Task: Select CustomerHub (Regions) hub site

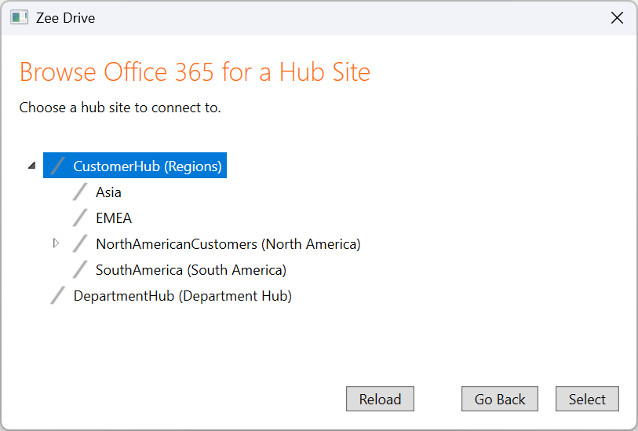Action: [148, 166]
